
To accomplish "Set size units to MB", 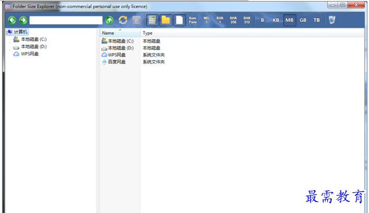I will pyautogui.click(x=290, y=20).
